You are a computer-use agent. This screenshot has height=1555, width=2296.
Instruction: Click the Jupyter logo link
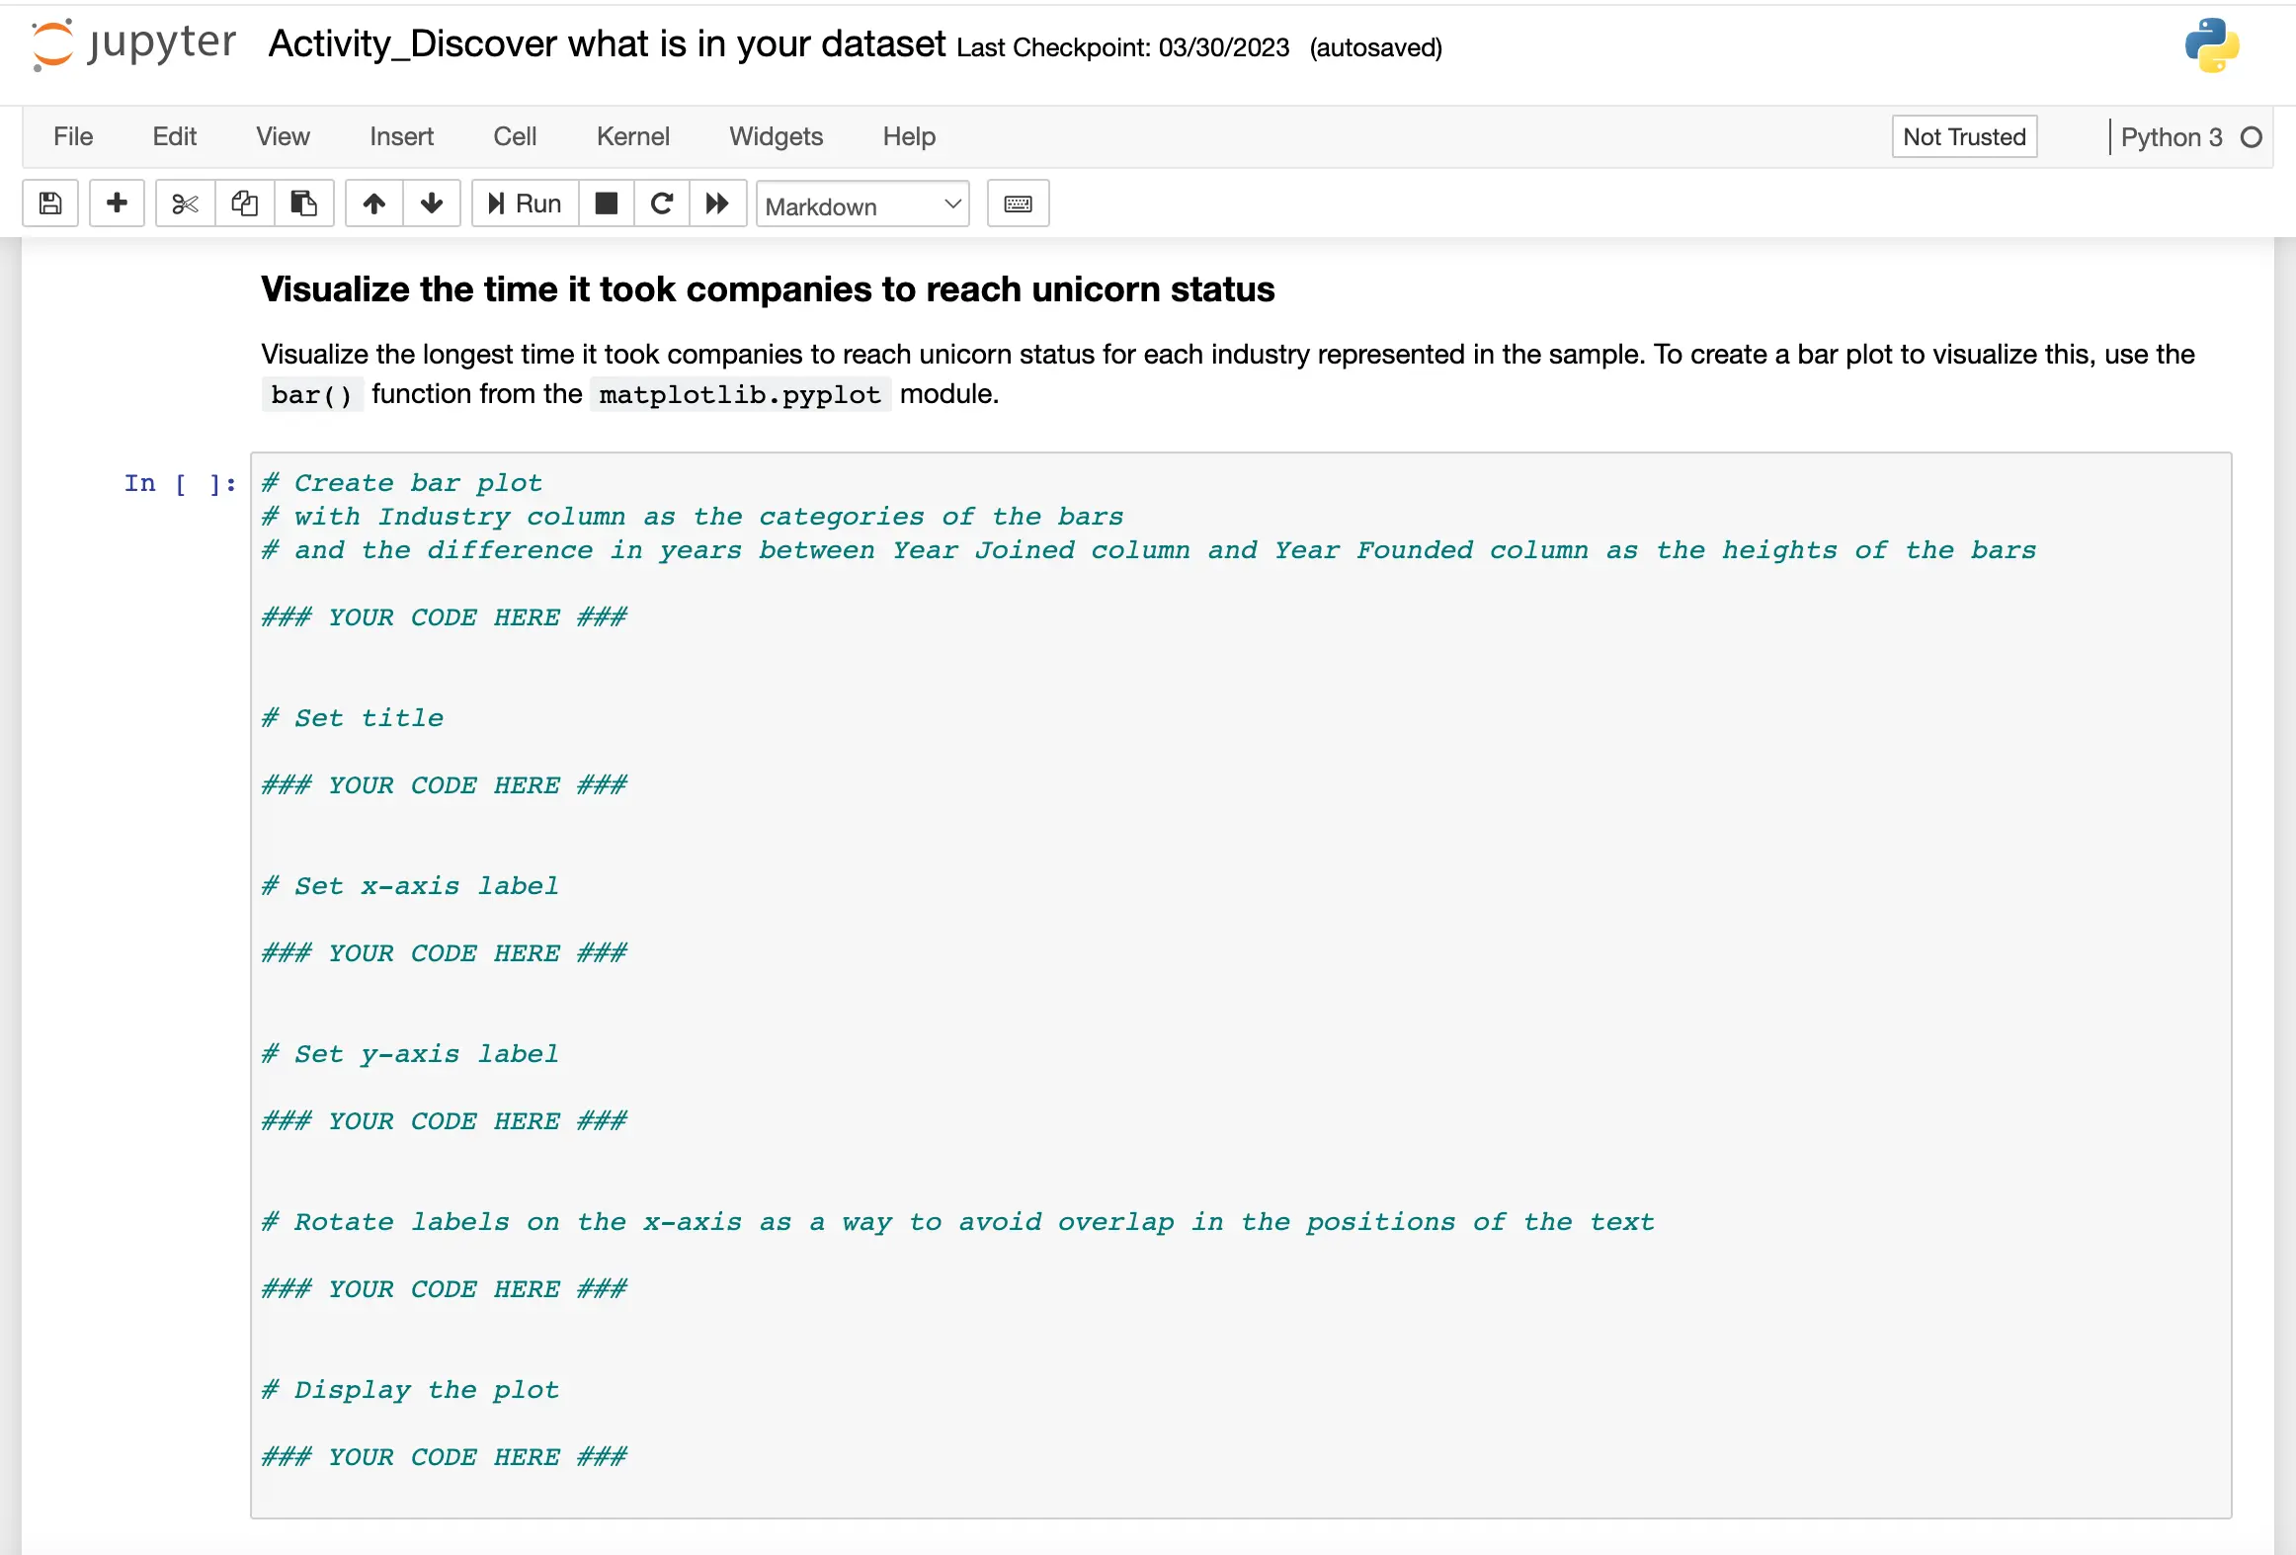pyautogui.click(x=133, y=44)
